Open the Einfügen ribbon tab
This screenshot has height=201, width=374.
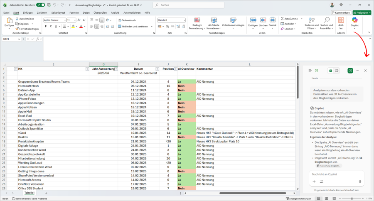tap(28, 12)
